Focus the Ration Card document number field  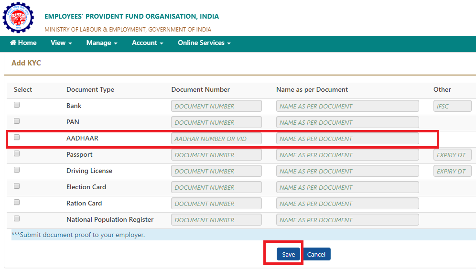(x=216, y=204)
